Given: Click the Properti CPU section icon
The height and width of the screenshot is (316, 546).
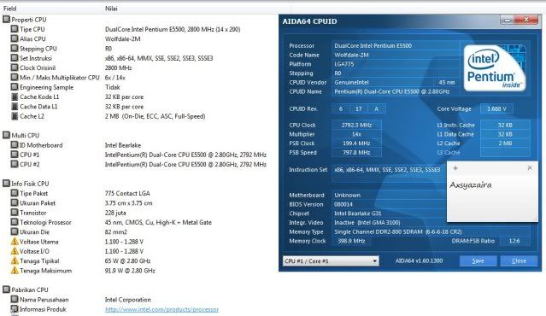Looking at the screenshot, I should (6, 20).
